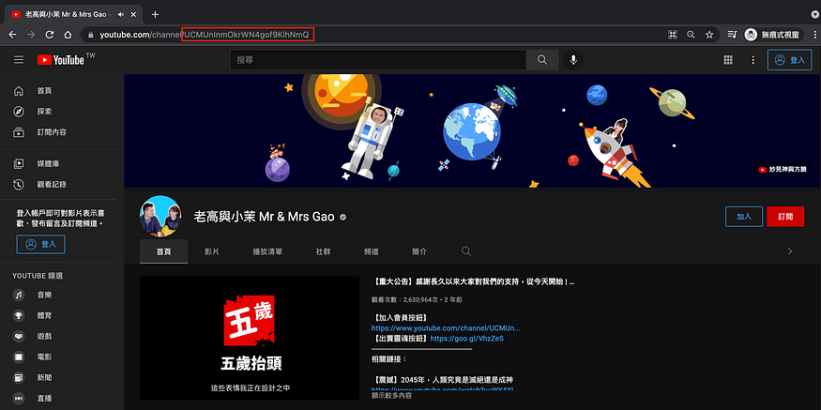Viewport: 821px width, 410px height.
Task: Switch to the 頻道 channel tab
Action: [x=372, y=251]
